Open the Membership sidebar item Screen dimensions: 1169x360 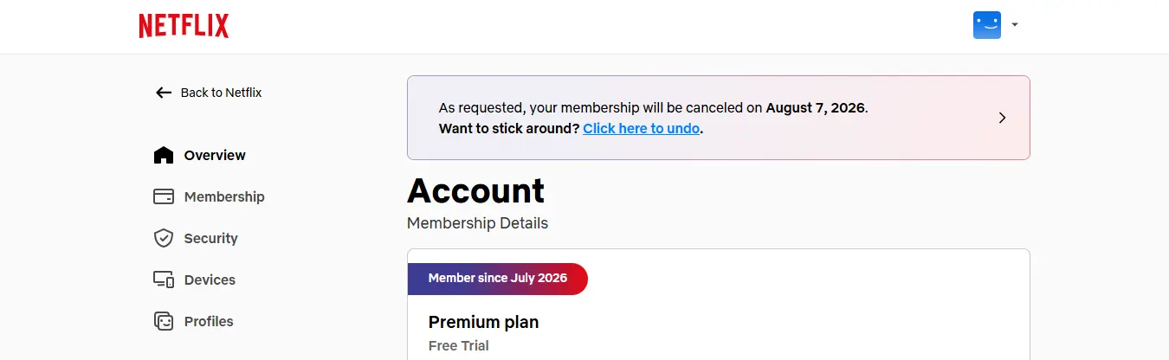(x=224, y=196)
